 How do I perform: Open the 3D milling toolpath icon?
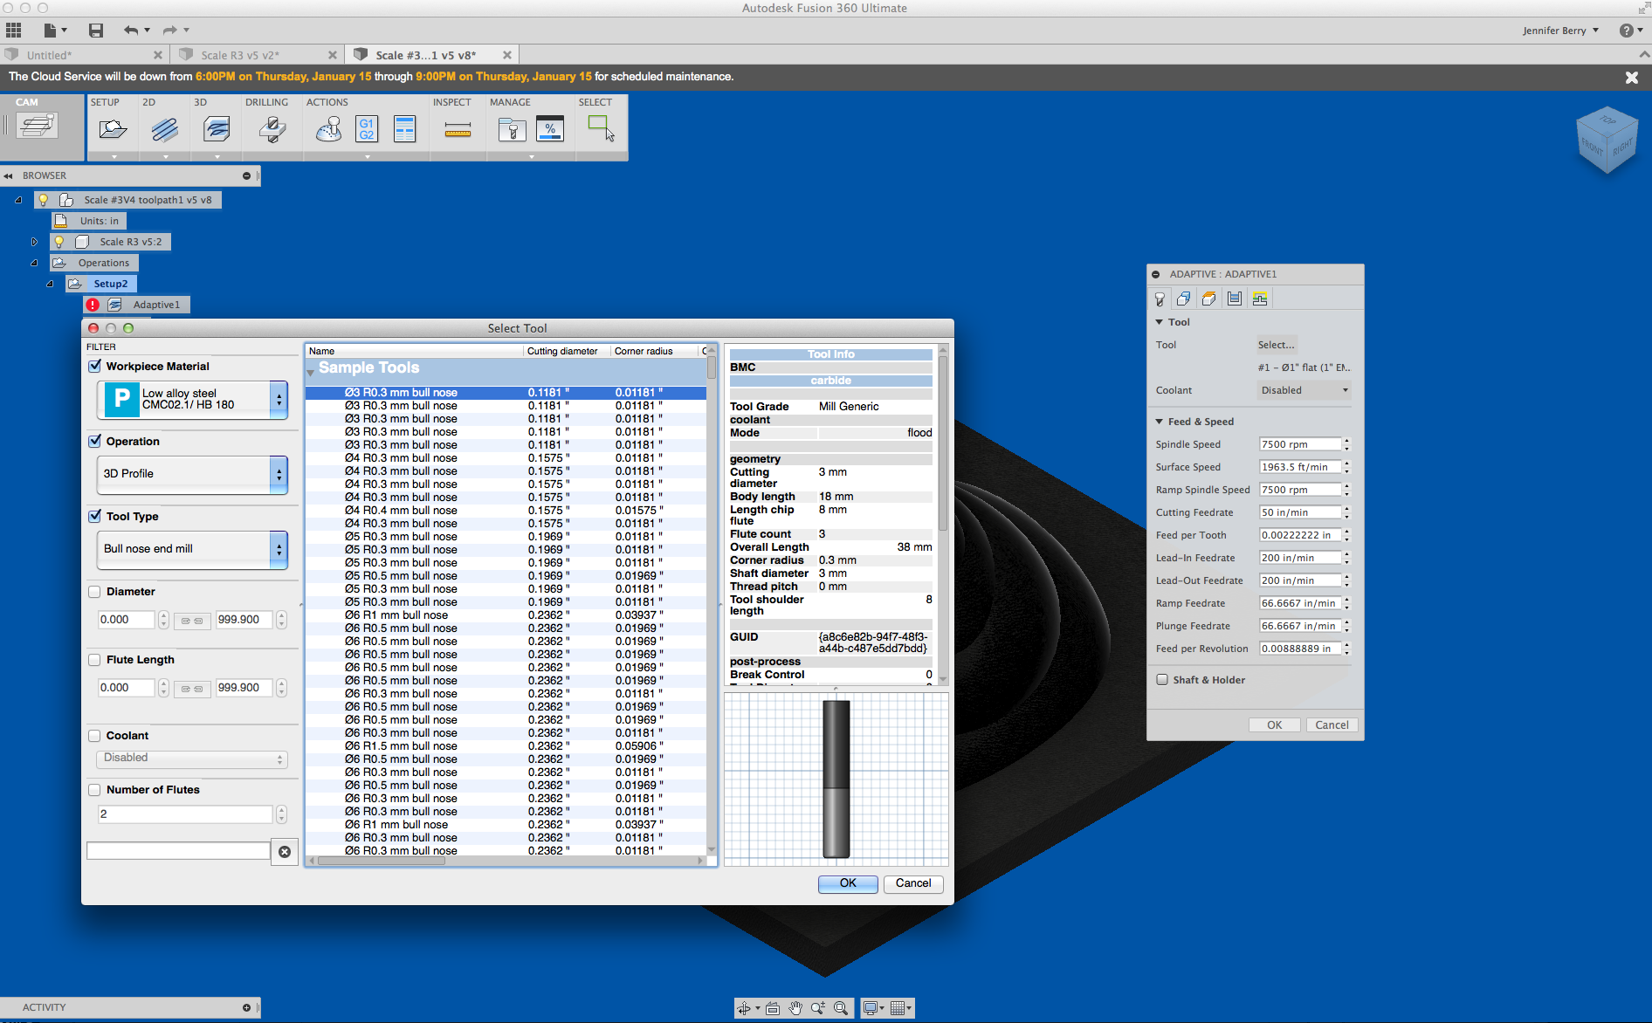coord(217,130)
